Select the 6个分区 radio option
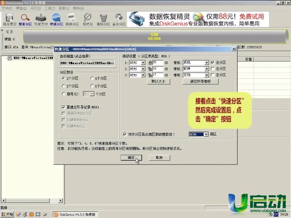The image size is (291, 218). (x=92, y=86)
